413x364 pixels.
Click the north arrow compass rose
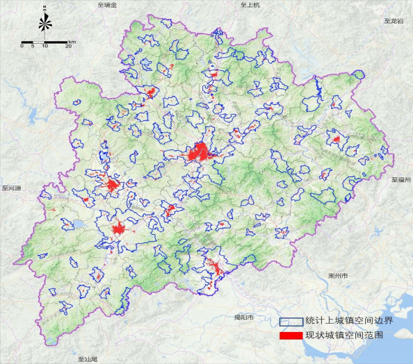click(45, 22)
